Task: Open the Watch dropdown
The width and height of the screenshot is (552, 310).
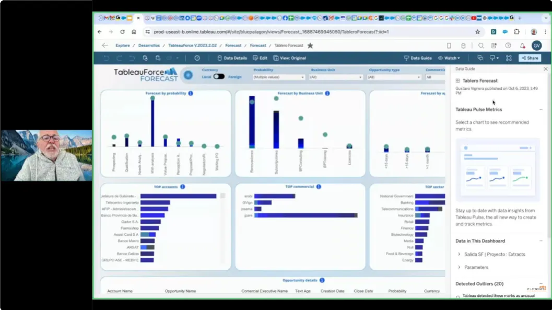Action: 449,58
